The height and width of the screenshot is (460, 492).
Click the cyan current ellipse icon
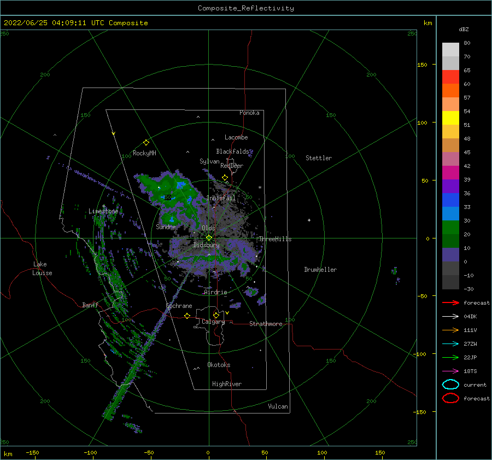coord(450,385)
